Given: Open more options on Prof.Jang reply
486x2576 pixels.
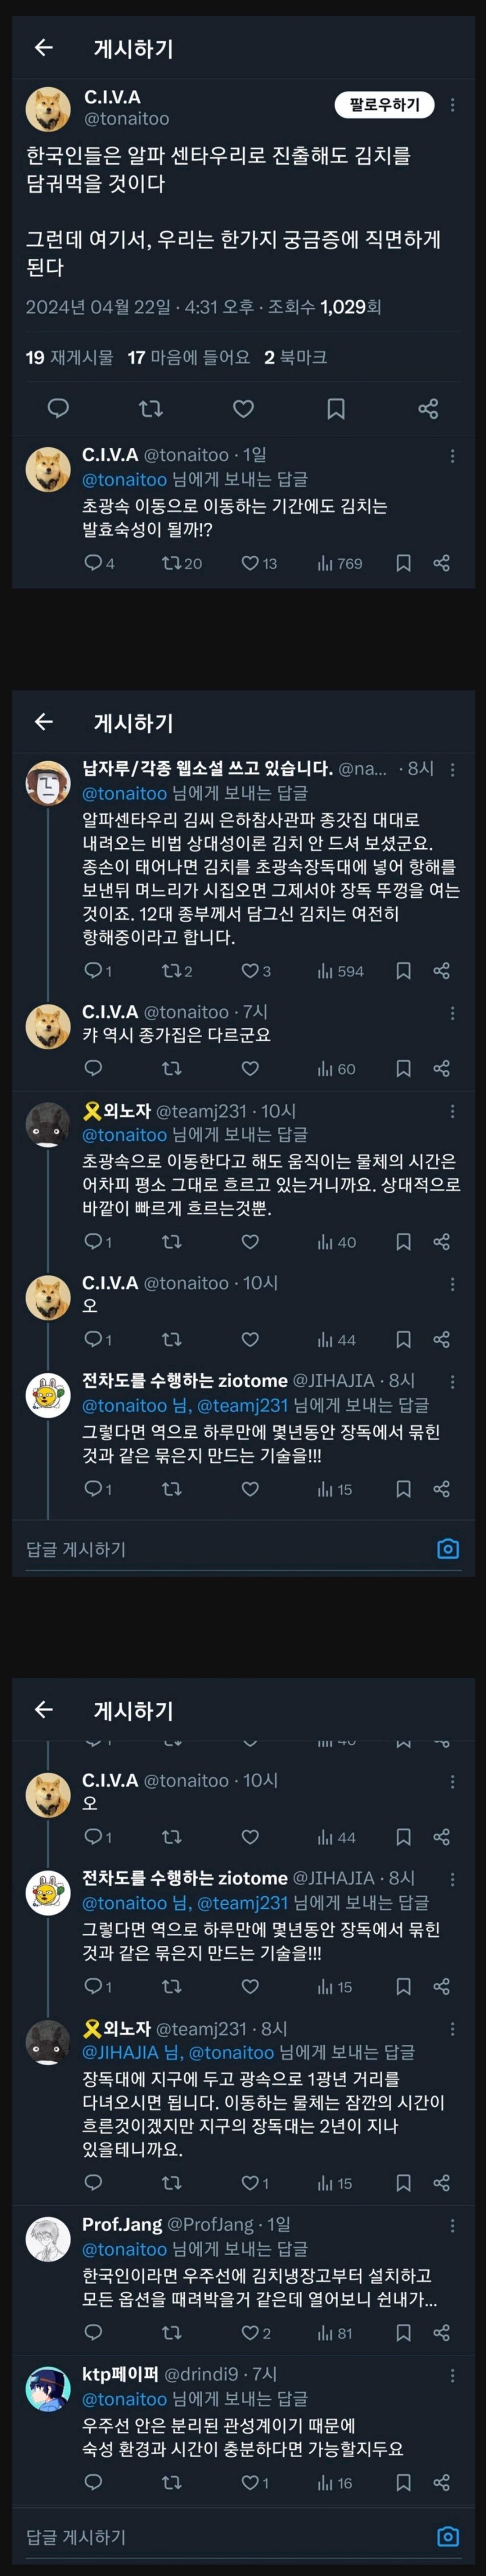Looking at the screenshot, I should click(453, 2225).
